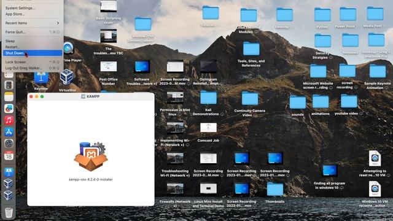Viewport: 393px width, 221px height.
Task: Open App Store icon in the Dock
Action: (x=9, y=132)
